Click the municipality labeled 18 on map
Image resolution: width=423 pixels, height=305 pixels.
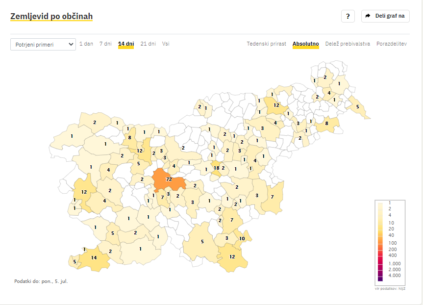[216, 168]
